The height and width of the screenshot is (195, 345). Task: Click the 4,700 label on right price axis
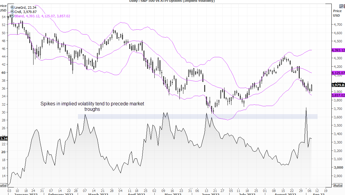pos(338,25)
